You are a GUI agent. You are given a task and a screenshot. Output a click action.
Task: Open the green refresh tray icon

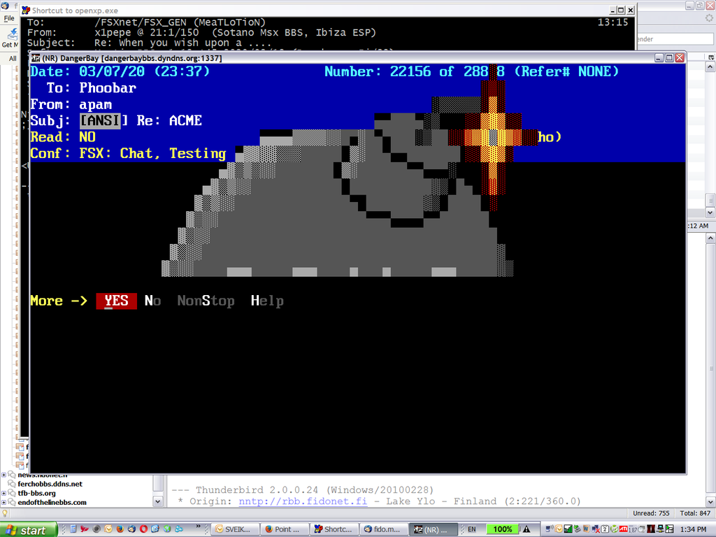614,529
